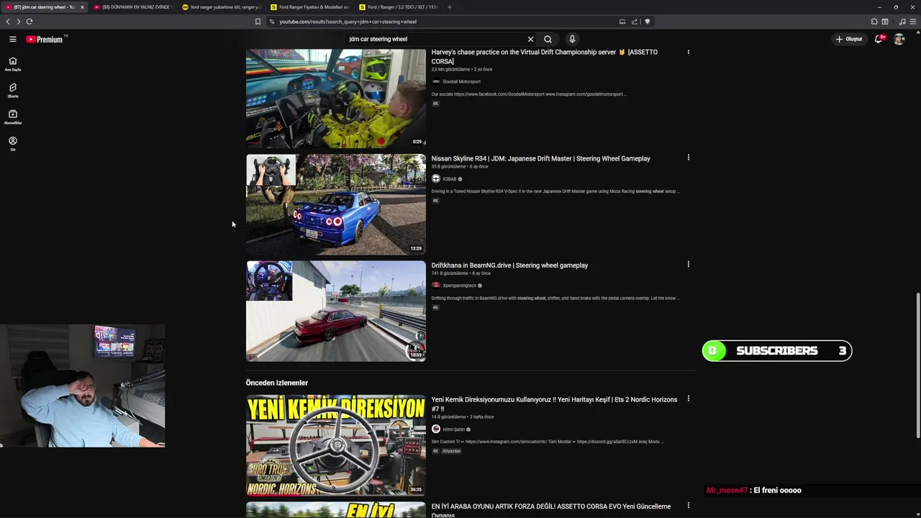Click the 4K badge under the K3BAB video
The image size is (921, 518).
pyautogui.click(x=435, y=201)
